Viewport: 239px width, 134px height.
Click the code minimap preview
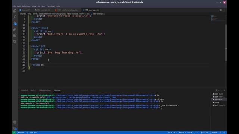pyautogui.click(x=217, y=18)
